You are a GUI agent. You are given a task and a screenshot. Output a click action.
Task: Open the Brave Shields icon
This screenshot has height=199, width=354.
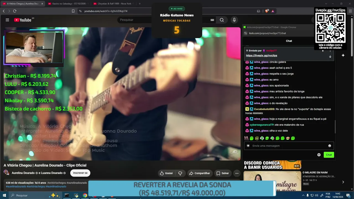coord(267,11)
